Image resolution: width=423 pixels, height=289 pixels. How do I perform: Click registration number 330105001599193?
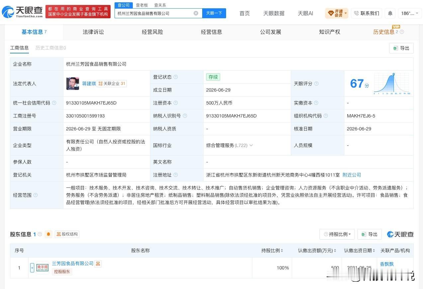85,116
